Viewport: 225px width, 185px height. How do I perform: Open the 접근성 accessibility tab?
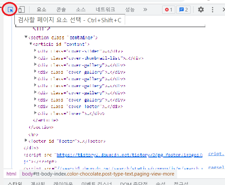(x=181, y=183)
